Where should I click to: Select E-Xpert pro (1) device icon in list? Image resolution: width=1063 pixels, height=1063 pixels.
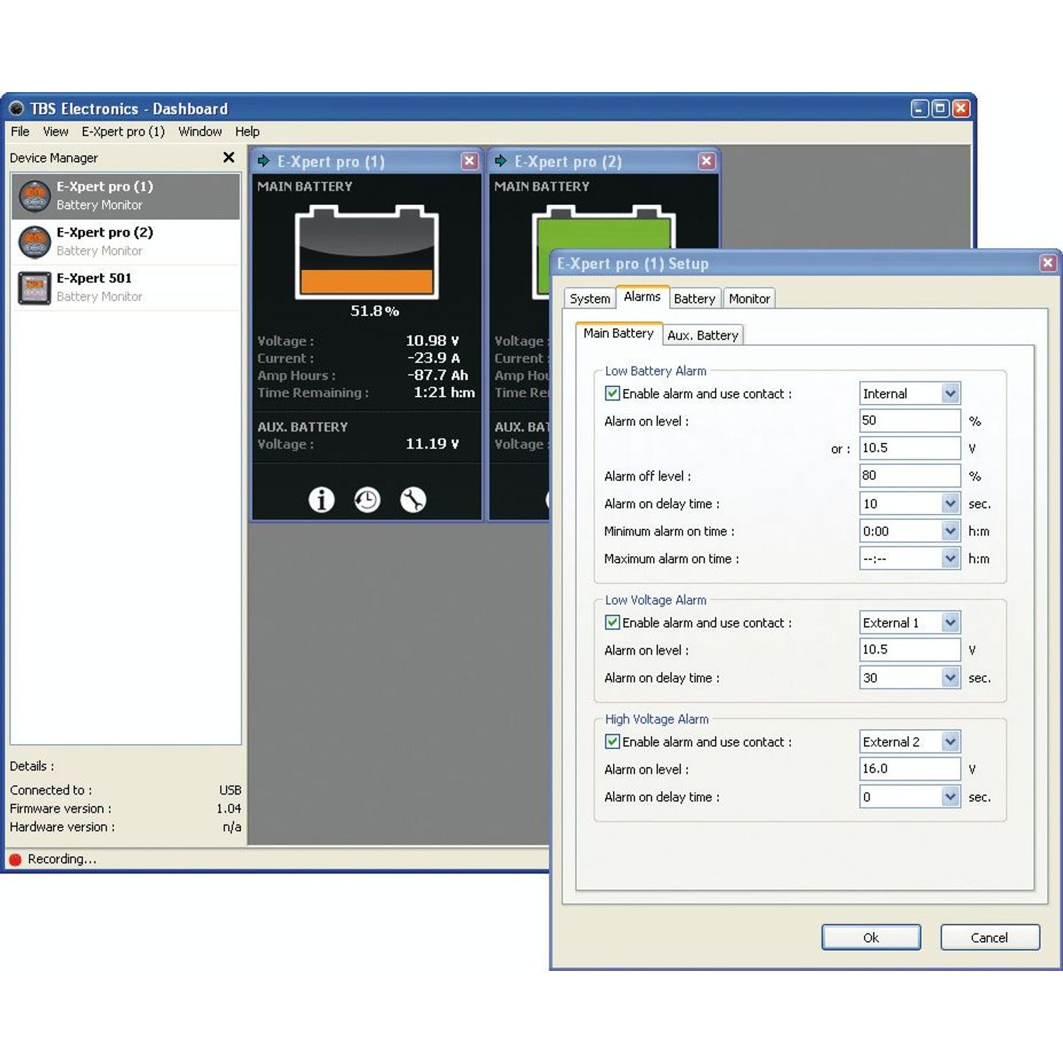pos(35,196)
